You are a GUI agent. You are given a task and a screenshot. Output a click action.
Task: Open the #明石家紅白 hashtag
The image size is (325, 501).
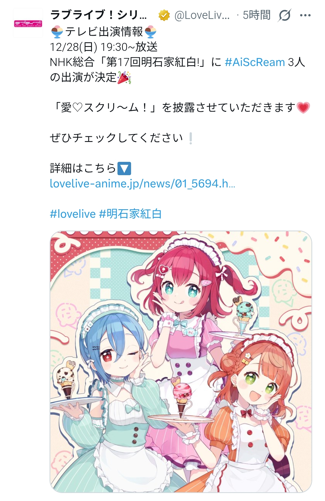click(130, 214)
